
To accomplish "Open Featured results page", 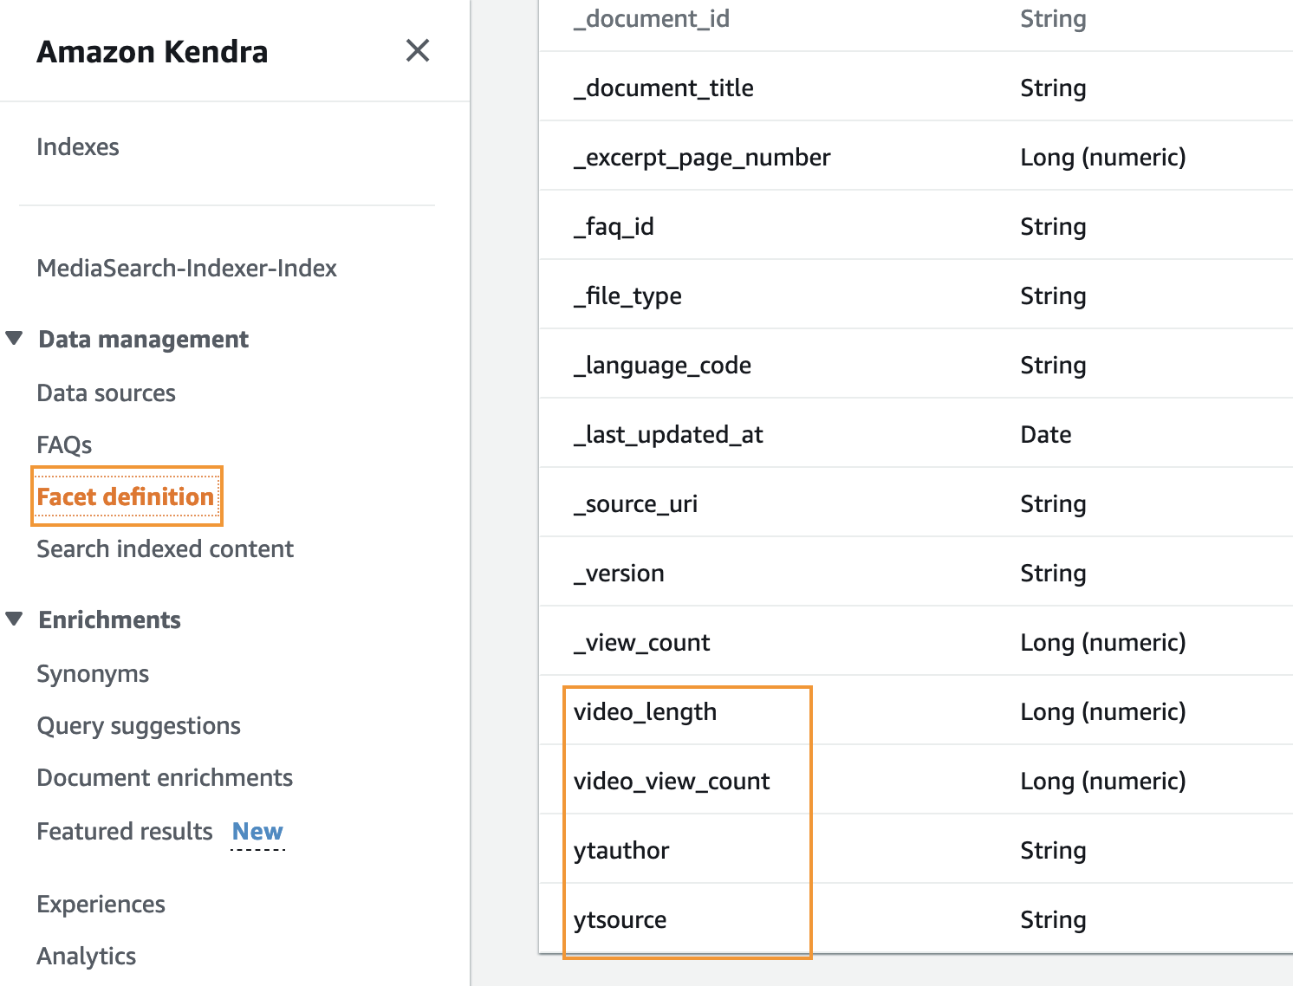I will coord(125,832).
